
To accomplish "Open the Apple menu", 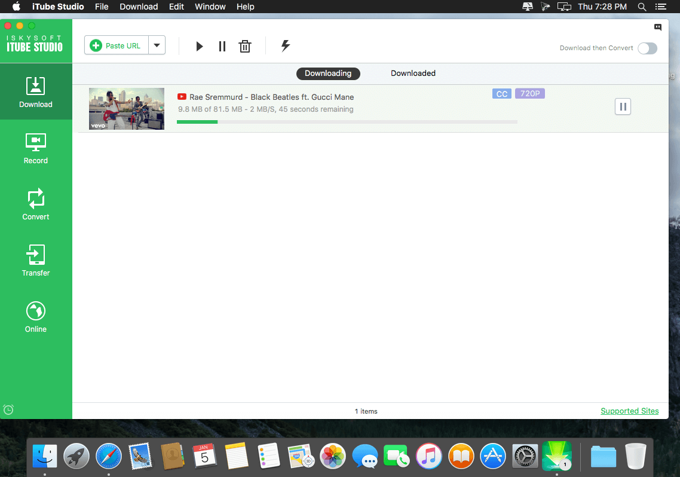I will click(x=17, y=7).
